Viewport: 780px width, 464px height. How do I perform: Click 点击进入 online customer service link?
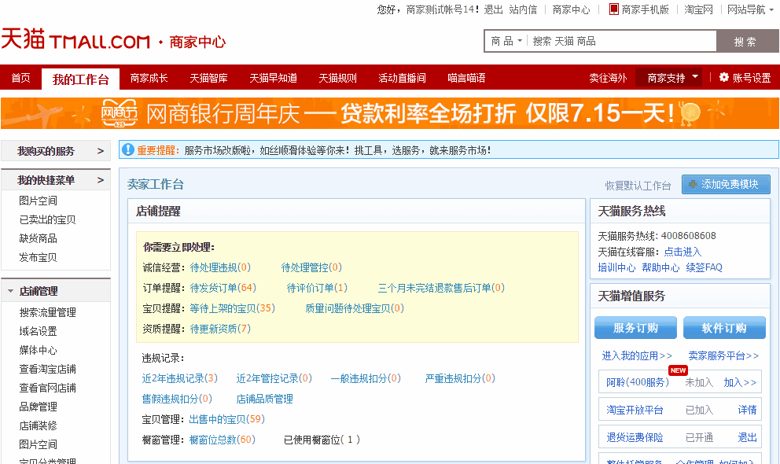(682, 252)
